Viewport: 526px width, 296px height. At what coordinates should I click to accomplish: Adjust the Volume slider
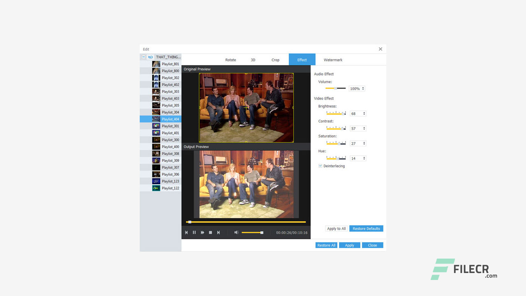tap(336, 88)
